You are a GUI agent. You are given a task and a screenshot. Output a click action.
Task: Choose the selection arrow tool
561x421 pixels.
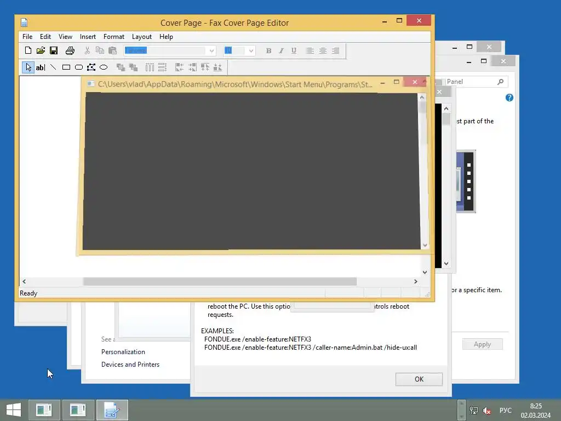pos(28,67)
